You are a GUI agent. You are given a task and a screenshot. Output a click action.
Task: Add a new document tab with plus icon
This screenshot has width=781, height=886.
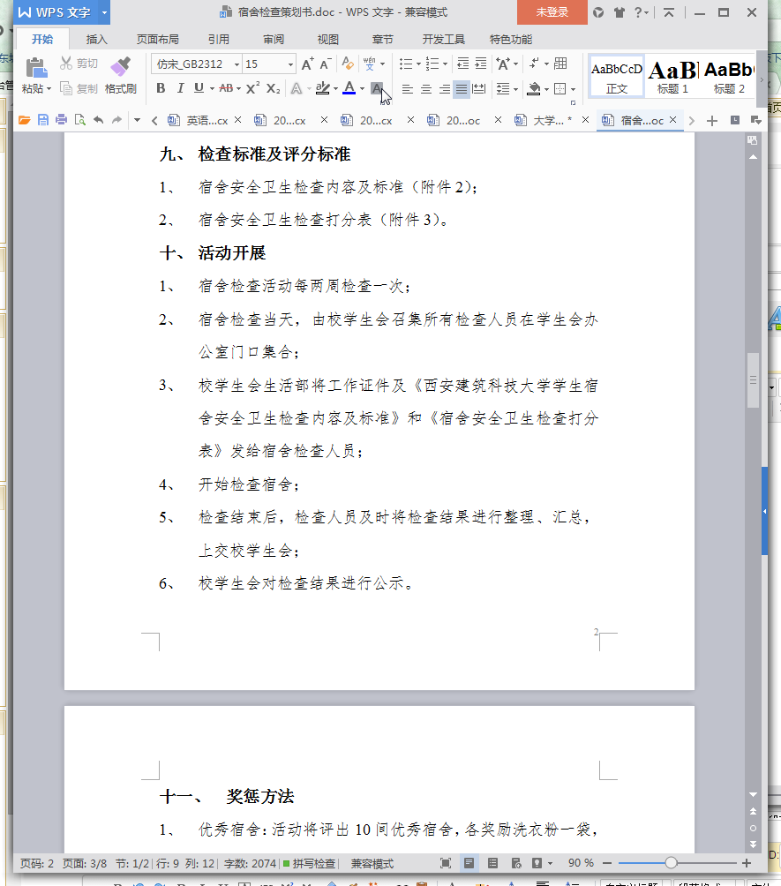pyautogui.click(x=712, y=120)
